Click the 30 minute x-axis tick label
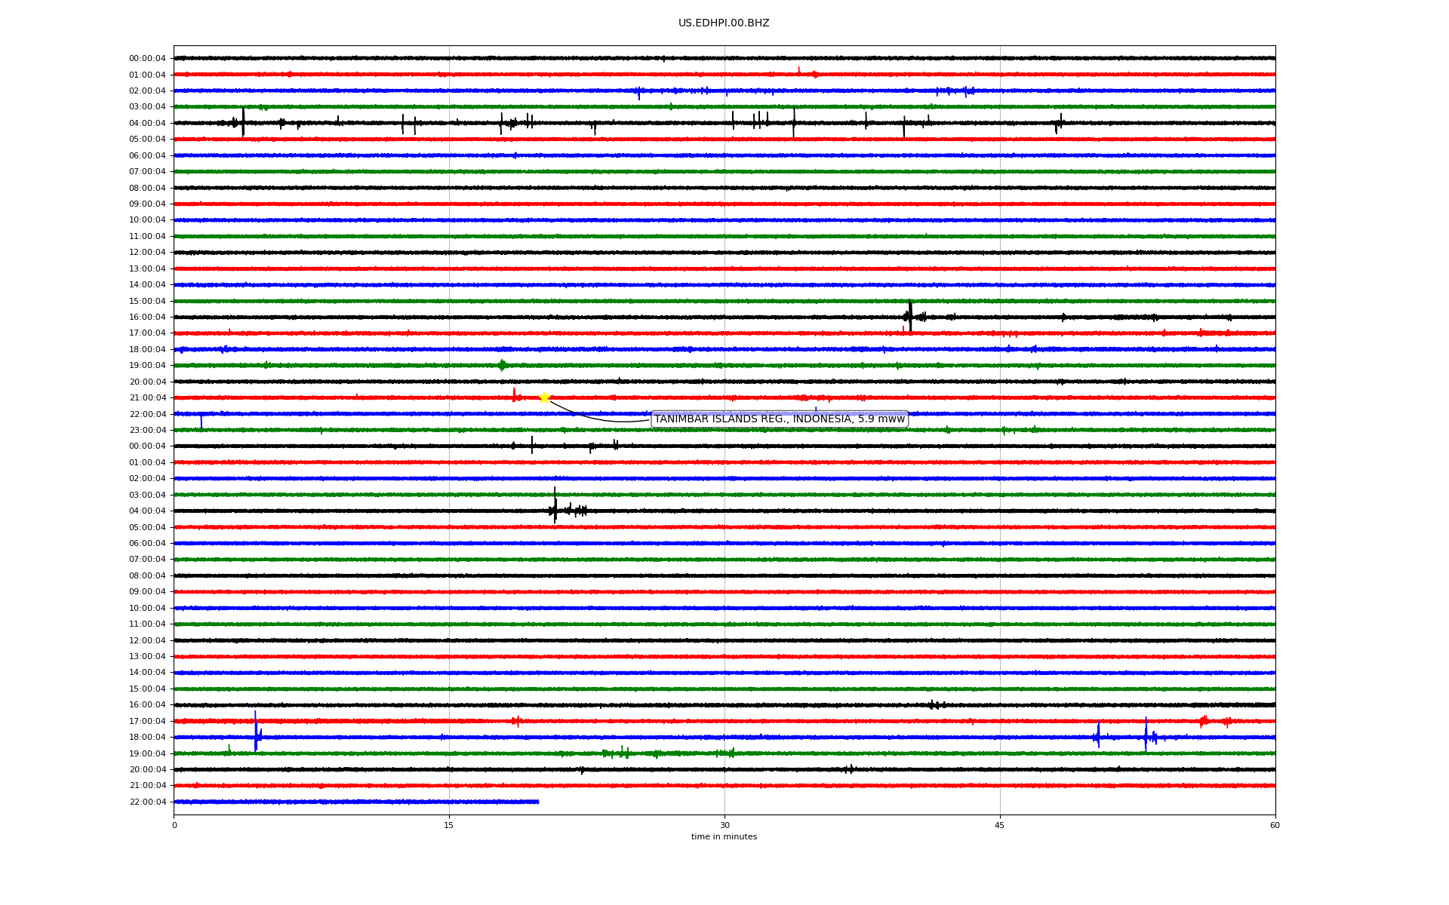Image resolution: width=1449 pixels, height=905 pixels. coord(724,825)
